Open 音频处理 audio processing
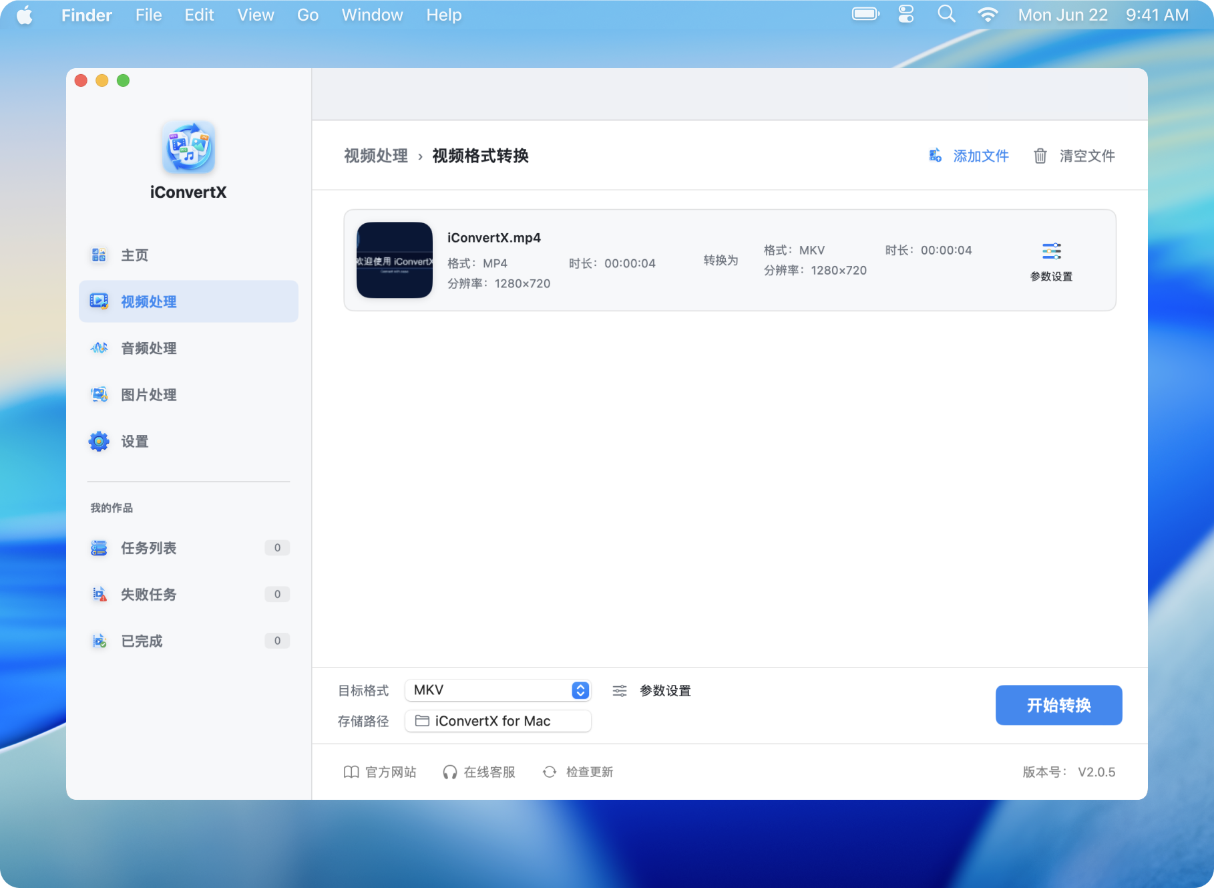Image resolution: width=1214 pixels, height=888 pixels. click(x=188, y=348)
